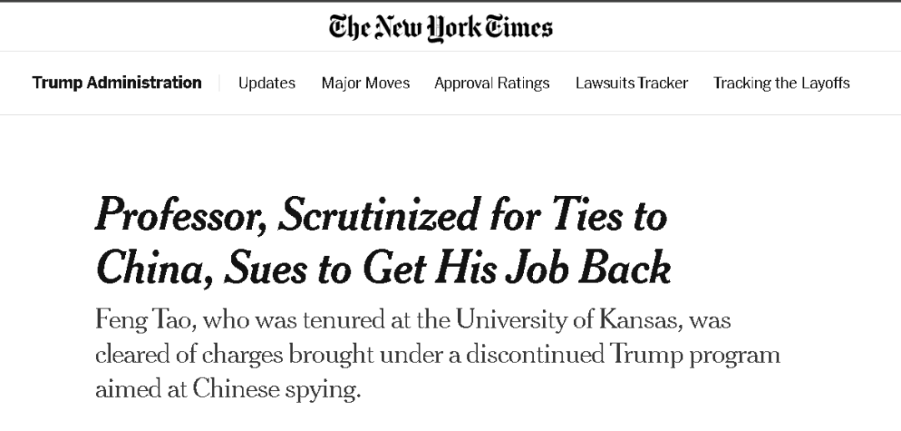The image size is (901, 431).
Task: Click the word "Professor," in the headline
Action: (x=182, y=216)
